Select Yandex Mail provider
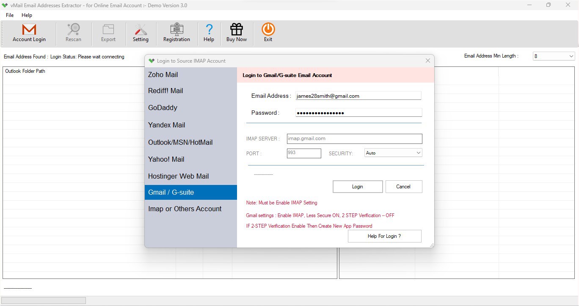Image resolution: width=579 pixels, height=306 pixels. [x=190, y=125]
